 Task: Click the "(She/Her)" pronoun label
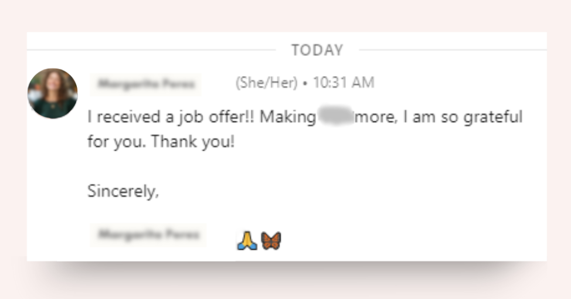[266, 83]
